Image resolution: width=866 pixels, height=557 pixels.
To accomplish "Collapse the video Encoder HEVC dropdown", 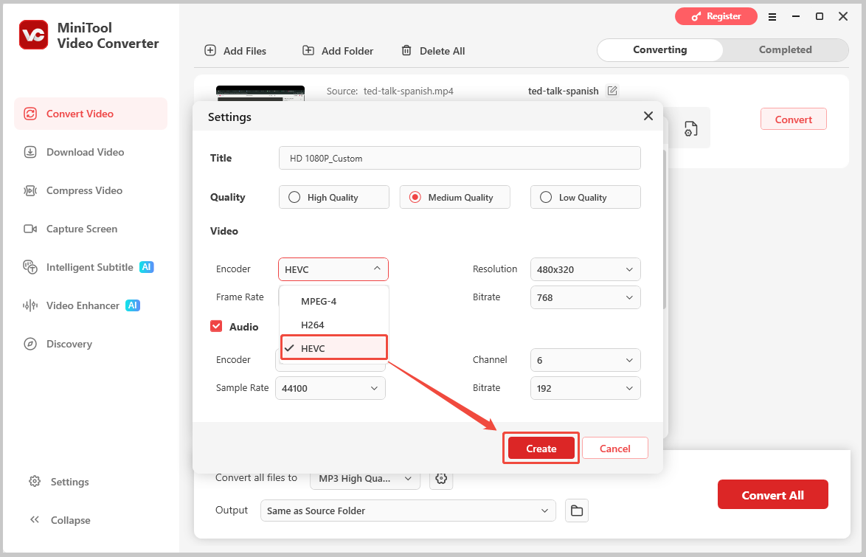I will (x=333, y=270).
